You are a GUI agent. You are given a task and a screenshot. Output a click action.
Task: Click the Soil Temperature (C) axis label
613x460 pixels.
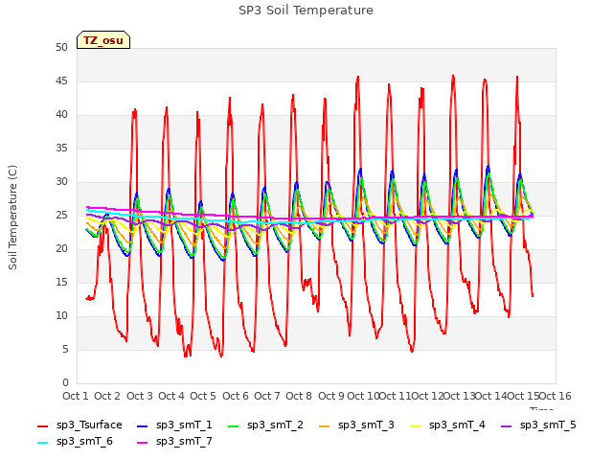pos(12,218)
